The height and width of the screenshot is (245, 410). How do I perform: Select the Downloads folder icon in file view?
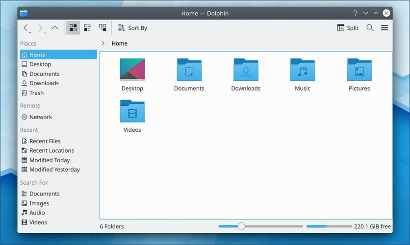point(246,70)
